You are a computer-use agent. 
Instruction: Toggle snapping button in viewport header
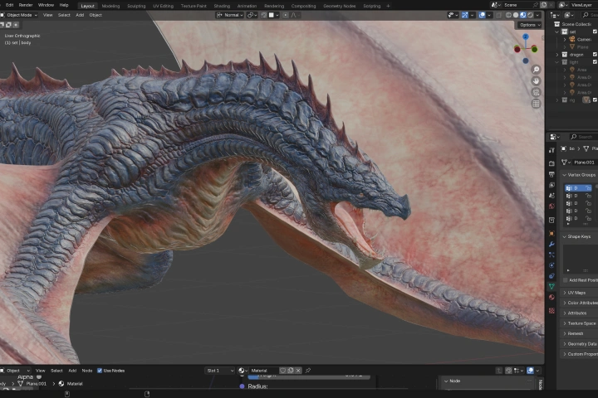(x=264, y=15)
